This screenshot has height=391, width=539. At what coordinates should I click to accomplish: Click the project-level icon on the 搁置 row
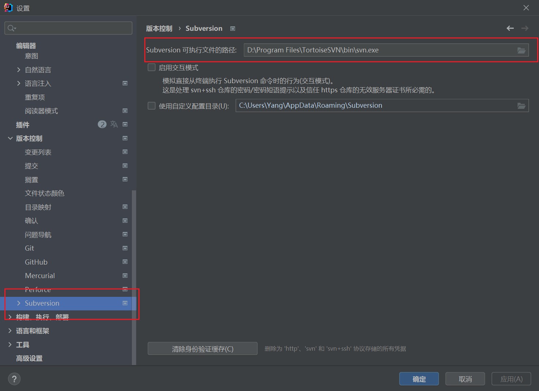[125, 179]
